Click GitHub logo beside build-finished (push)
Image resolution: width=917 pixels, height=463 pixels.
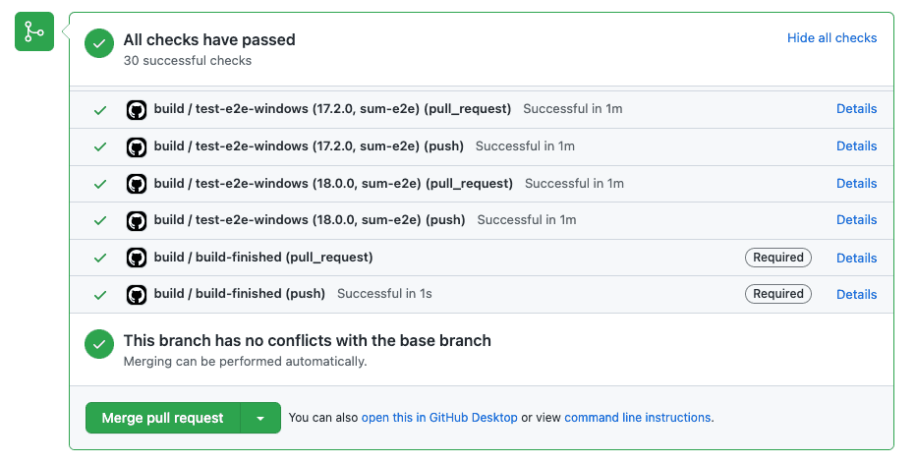[137, 295]
